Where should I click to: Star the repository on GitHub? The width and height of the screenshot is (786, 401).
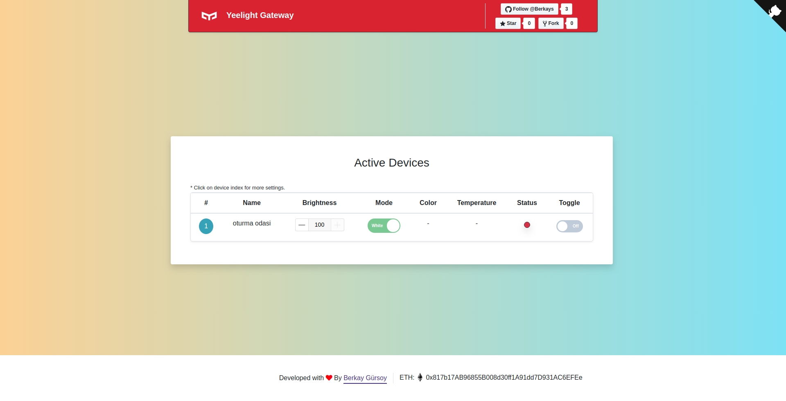point(508,23)
